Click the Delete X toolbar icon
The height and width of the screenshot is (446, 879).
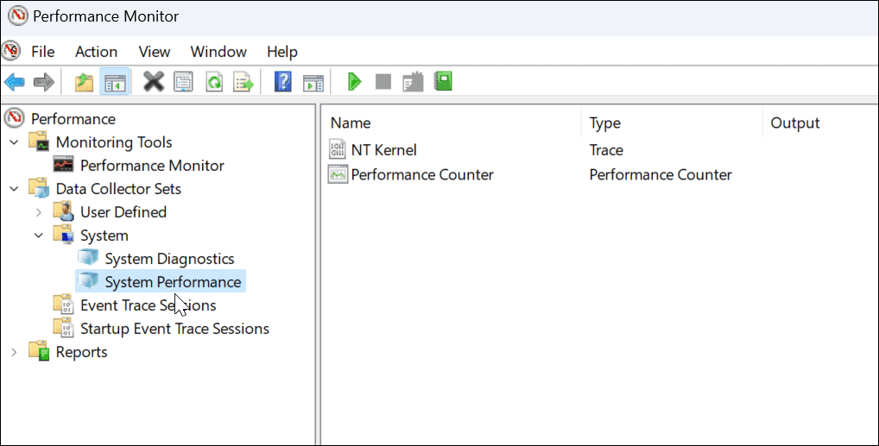click(x=154, y=82)
